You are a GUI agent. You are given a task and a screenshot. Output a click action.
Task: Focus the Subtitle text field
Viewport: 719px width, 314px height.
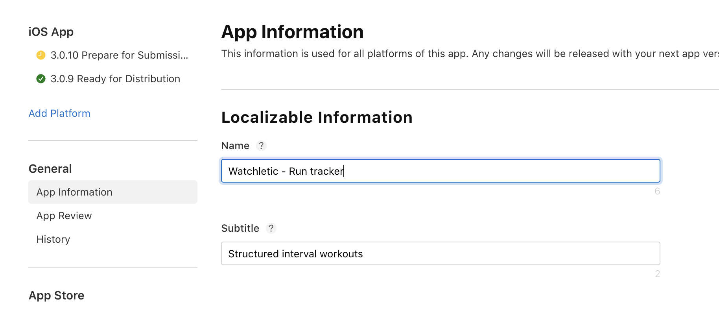441,254
